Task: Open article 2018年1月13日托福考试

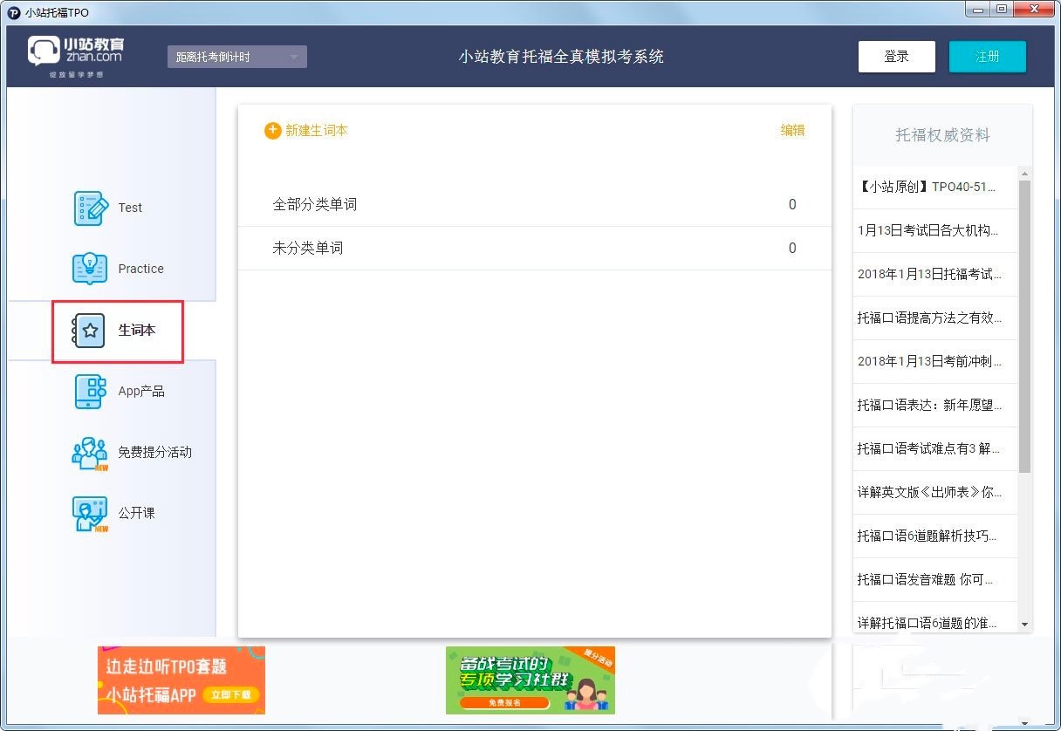Action: point(935,275)
